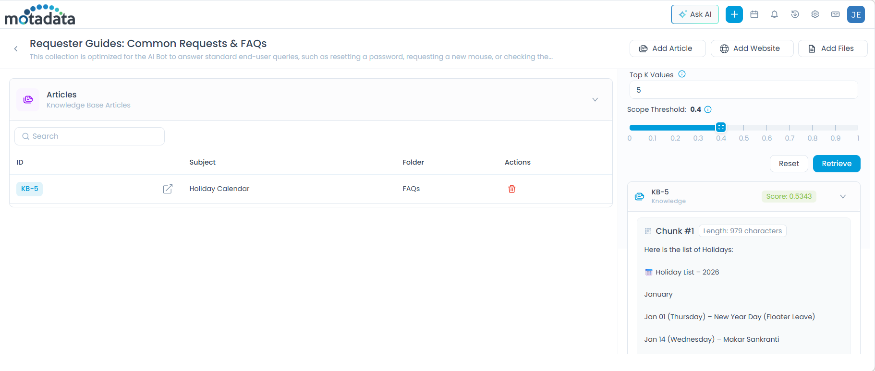Show info for Top K Values
The width and height of the screenshot is (875, 371).
pyautogui.click(x=682, y=74)
